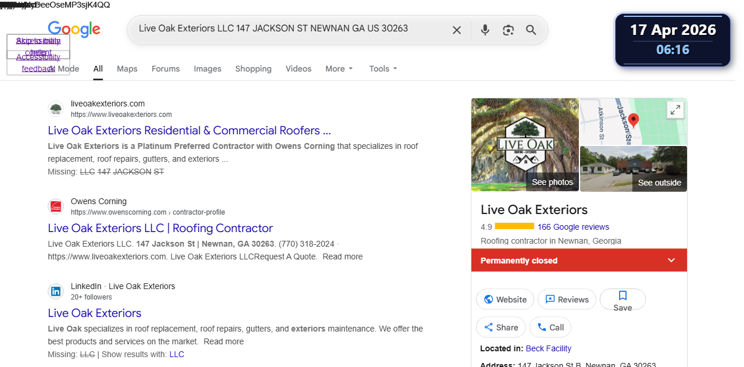Image resolution: width=744 pixels, height=367 pixels.
Task: Share the business listing
Action: (x=501, y=327)
